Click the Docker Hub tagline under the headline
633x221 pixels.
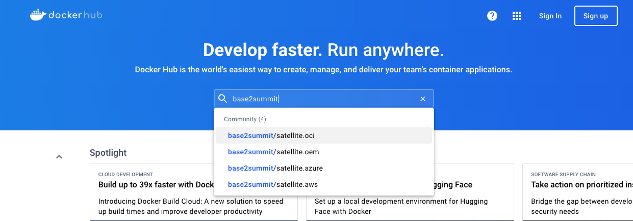[x=323, y=69]
